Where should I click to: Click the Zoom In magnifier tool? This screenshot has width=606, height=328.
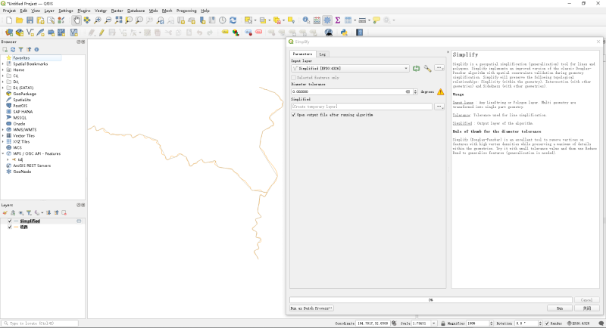[x=98, y=20]
